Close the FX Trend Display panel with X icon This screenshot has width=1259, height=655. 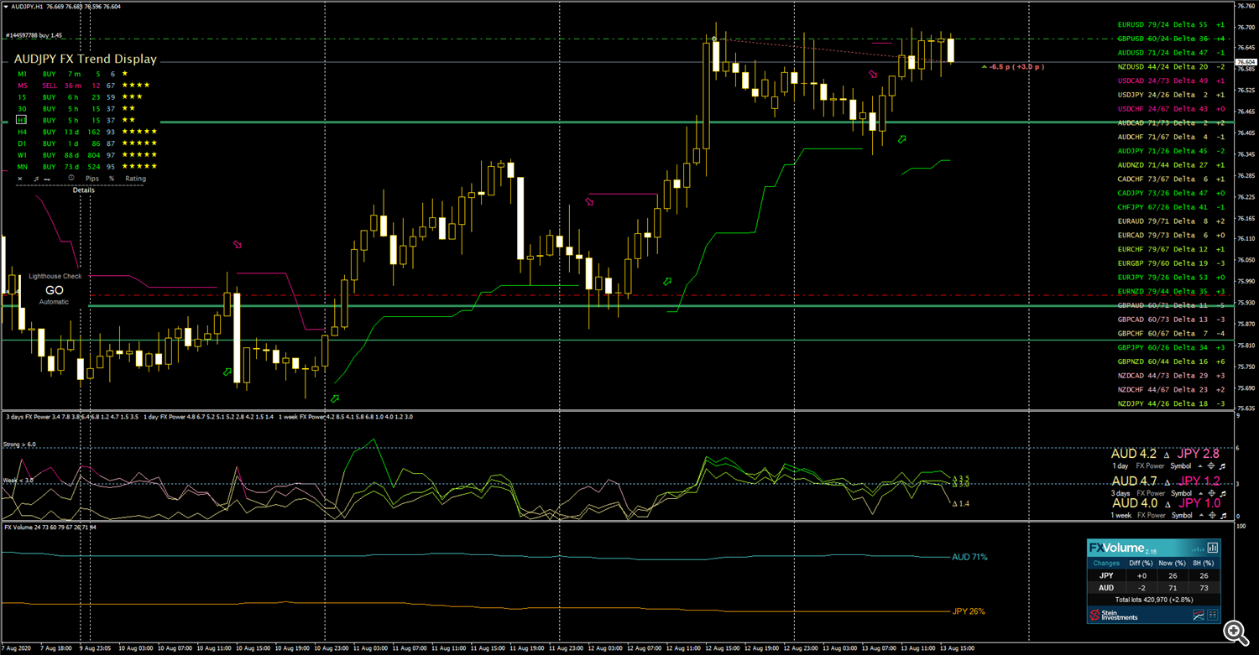[20, 179]
